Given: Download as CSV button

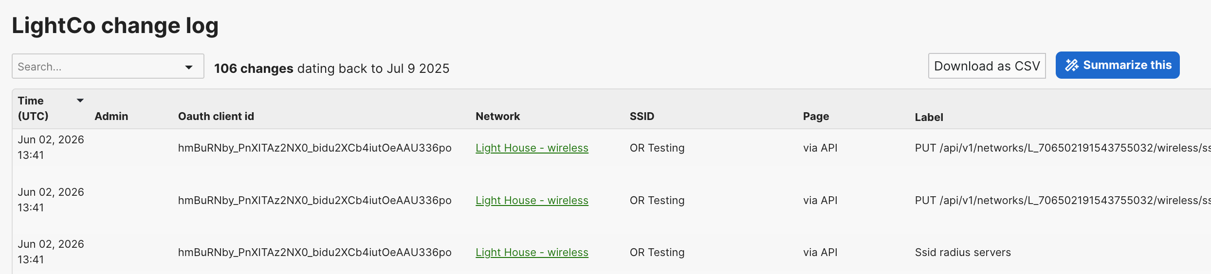Looking at the screenshot, I should 987,66.
